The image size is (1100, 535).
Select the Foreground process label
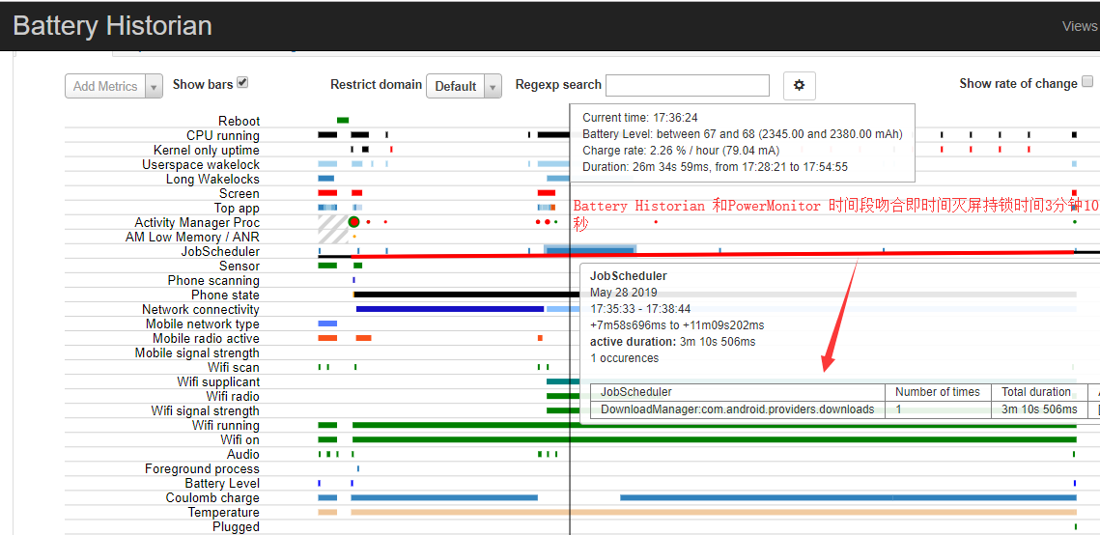point(202,468)
